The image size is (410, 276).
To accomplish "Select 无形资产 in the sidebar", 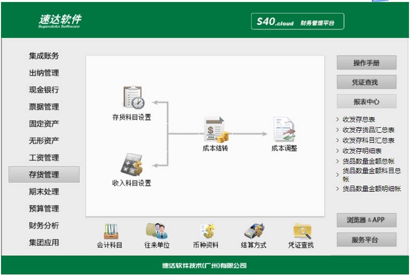I will (44, 141).
